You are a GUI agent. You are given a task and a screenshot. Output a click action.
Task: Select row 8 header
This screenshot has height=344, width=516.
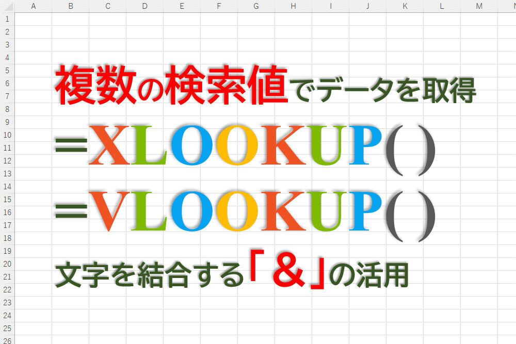pyautogui.click(x=7, y=109)
